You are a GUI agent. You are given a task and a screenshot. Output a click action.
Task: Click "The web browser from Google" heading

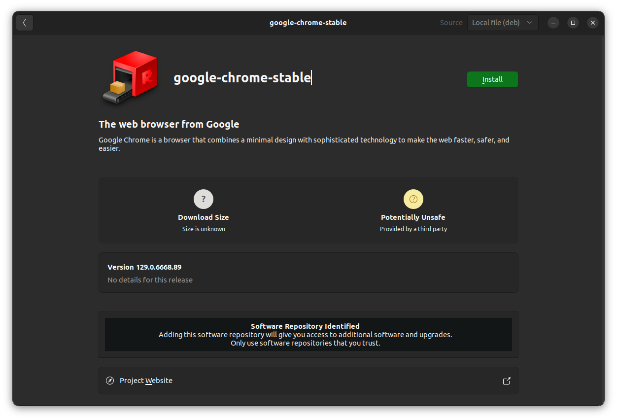(x=169, y=124)
